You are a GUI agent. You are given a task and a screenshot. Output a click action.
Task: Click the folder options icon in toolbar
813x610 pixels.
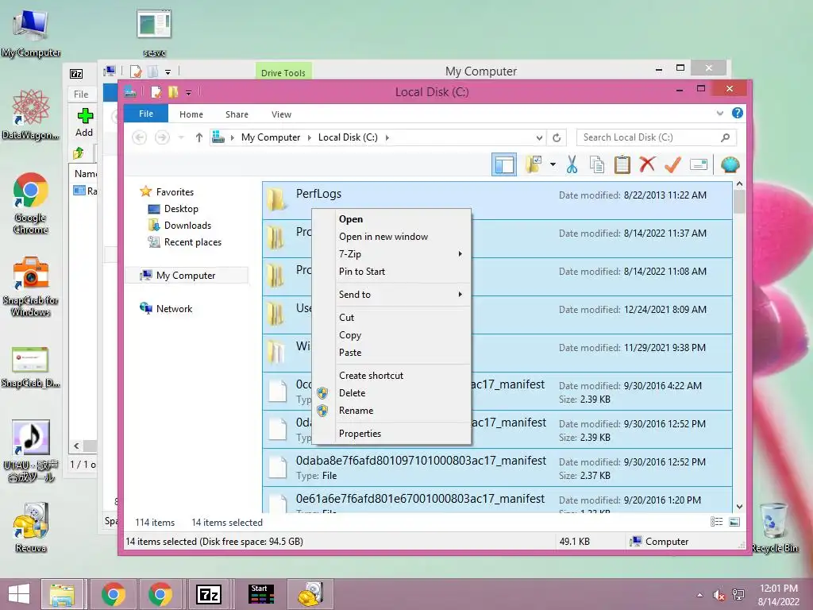pyautogui.click(x=534, y=165)
